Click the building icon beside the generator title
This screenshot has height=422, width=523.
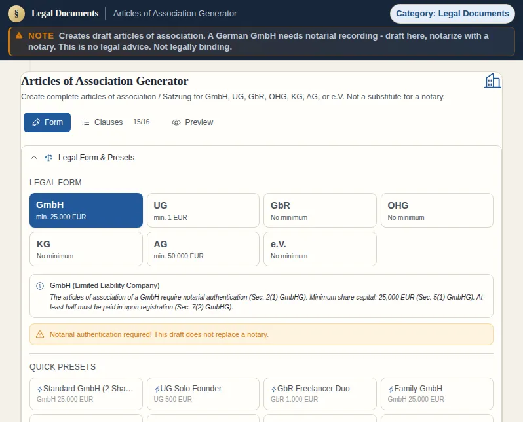pos(493,81)
